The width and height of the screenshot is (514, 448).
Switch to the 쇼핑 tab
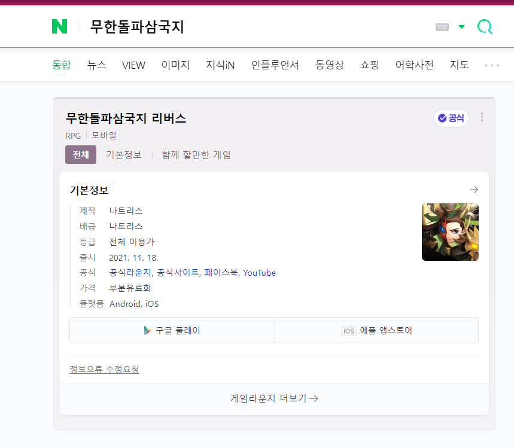(x=369, y=65)
